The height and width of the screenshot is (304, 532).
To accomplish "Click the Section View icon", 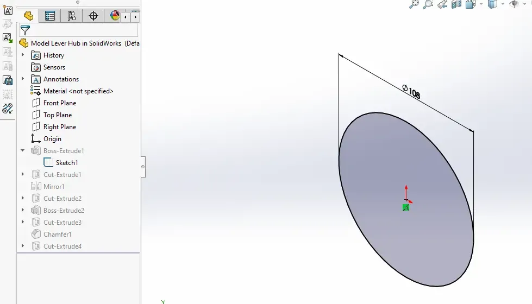I will pyautogui.click(x=456, y=4).
